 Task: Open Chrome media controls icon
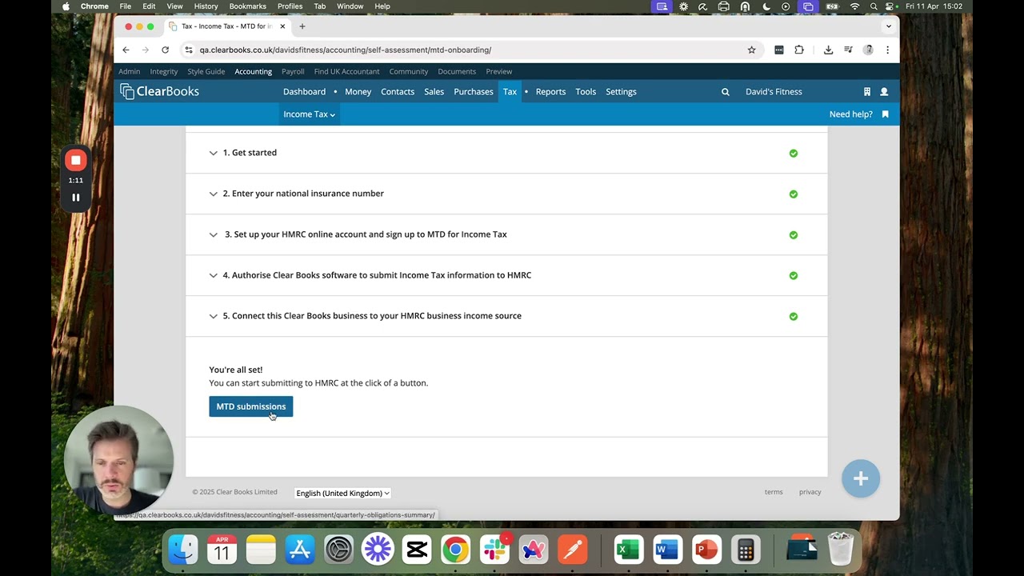pos(848,50)
